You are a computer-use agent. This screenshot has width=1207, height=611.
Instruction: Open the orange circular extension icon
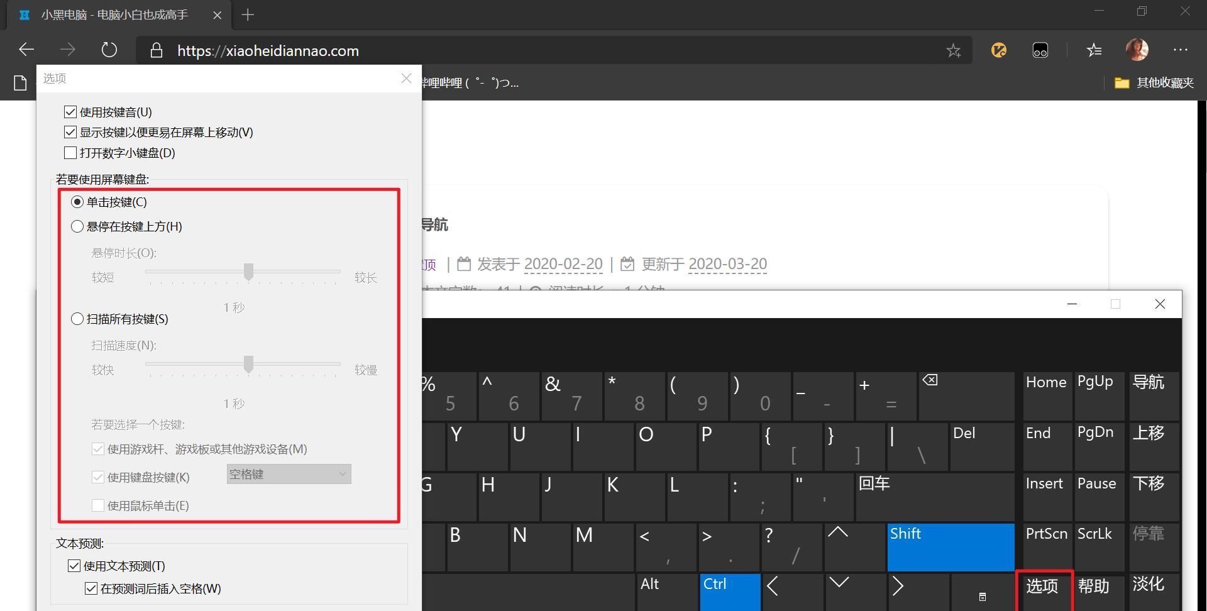(998, 50)
